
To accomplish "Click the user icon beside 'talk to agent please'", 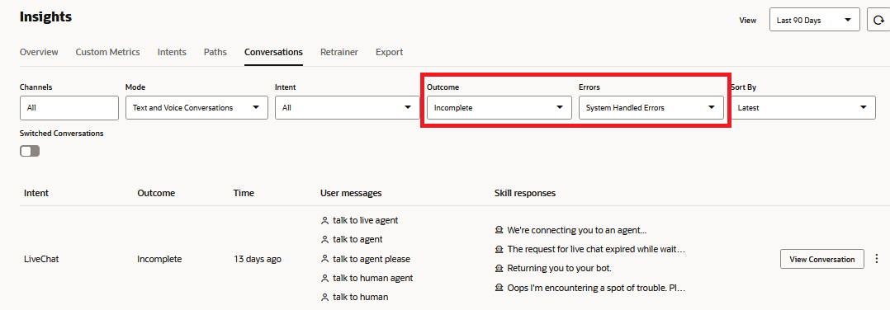I will pyautogui.click(x=324, y=259).
